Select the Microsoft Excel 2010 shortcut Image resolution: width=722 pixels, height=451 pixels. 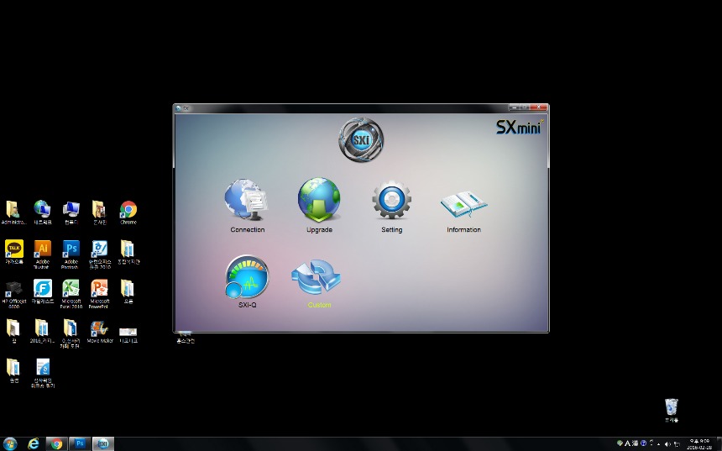71,294
